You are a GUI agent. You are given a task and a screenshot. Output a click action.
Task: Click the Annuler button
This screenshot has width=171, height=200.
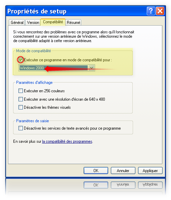click(x=123, y=170)
